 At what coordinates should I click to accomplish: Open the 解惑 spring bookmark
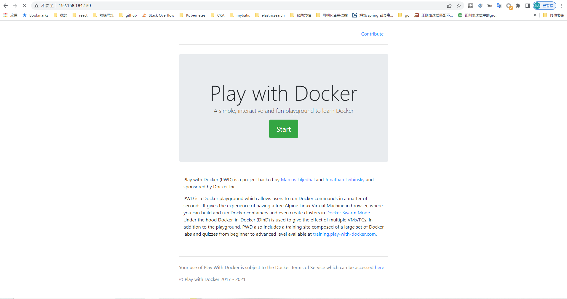pos(373,15)
